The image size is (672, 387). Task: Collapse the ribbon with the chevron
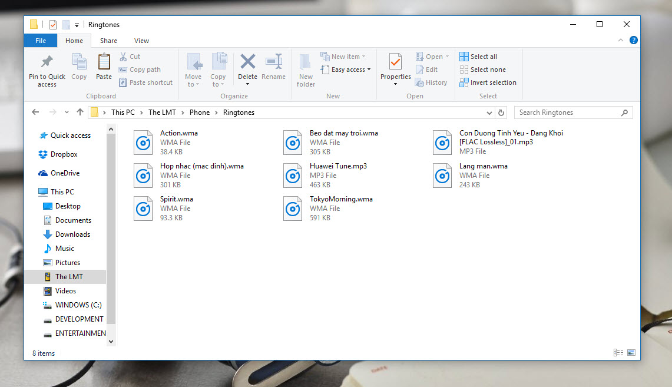coord(621,40)
